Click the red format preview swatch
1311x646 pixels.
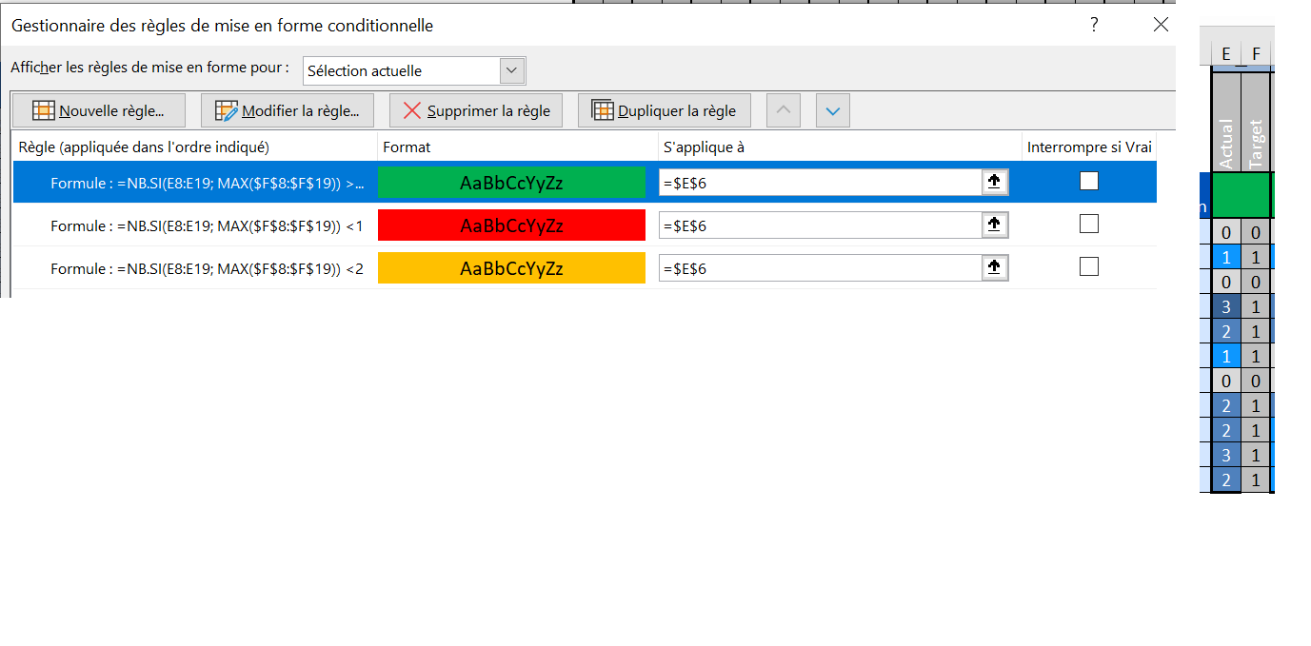click(511, 225)
